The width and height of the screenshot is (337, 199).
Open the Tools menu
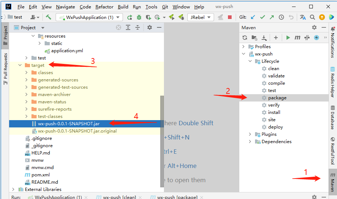pyautogui.click(x=151, y=7)
